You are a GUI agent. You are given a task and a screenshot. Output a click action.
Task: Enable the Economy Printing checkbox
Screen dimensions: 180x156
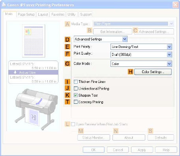pos(76,102)
